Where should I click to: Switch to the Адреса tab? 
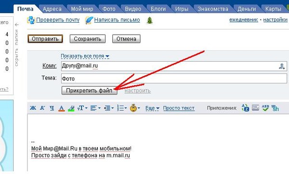pos(52,9)
